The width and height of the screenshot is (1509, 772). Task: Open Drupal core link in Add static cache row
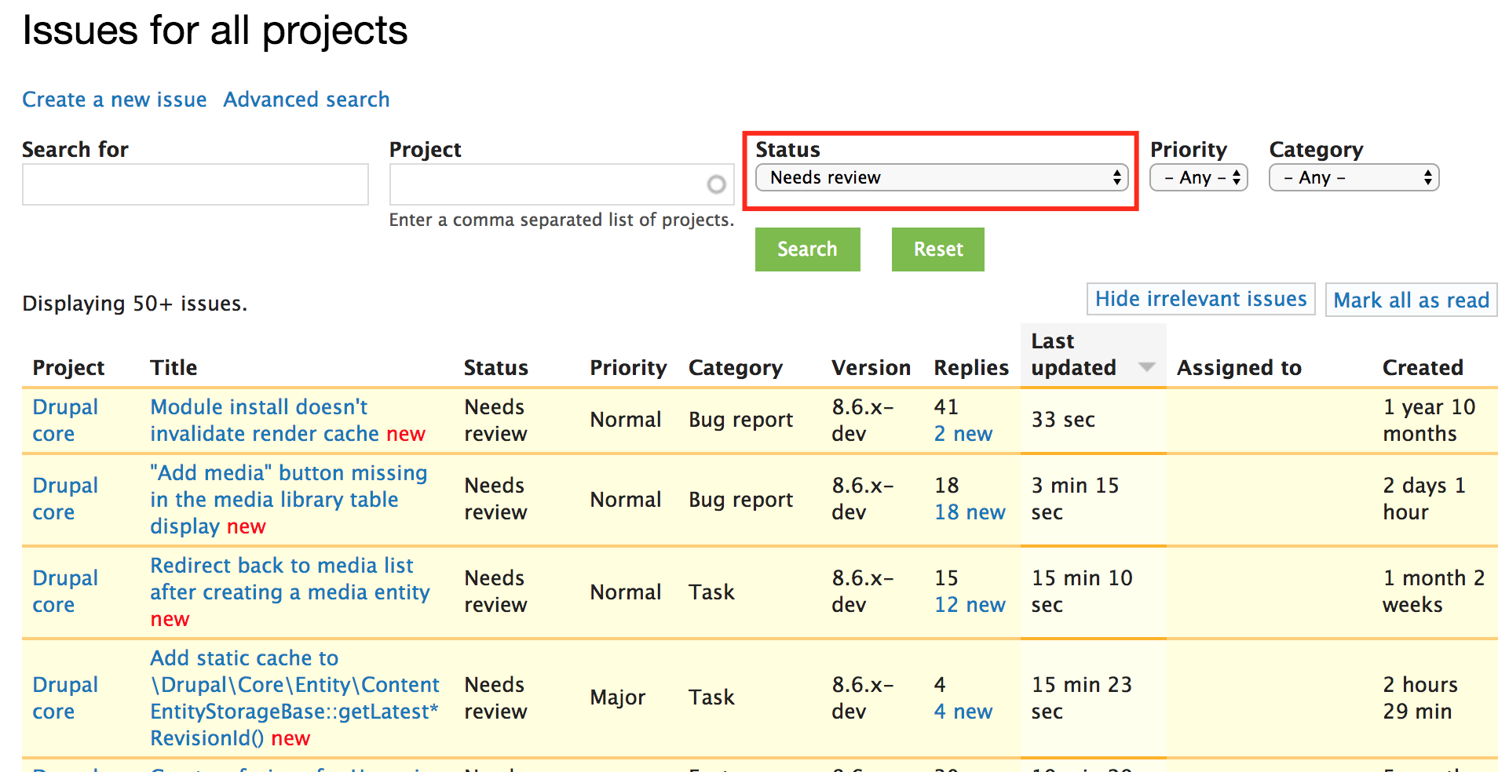click(x=65, y=698)
